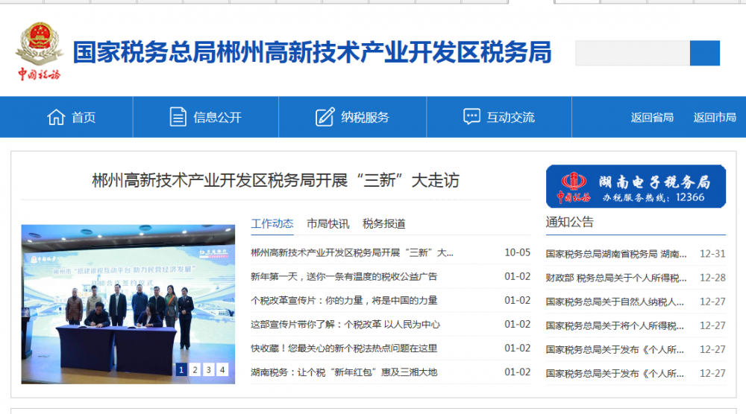Click the blue search button
Viewport: 746px width, 414px height.
tap(705, 53)
